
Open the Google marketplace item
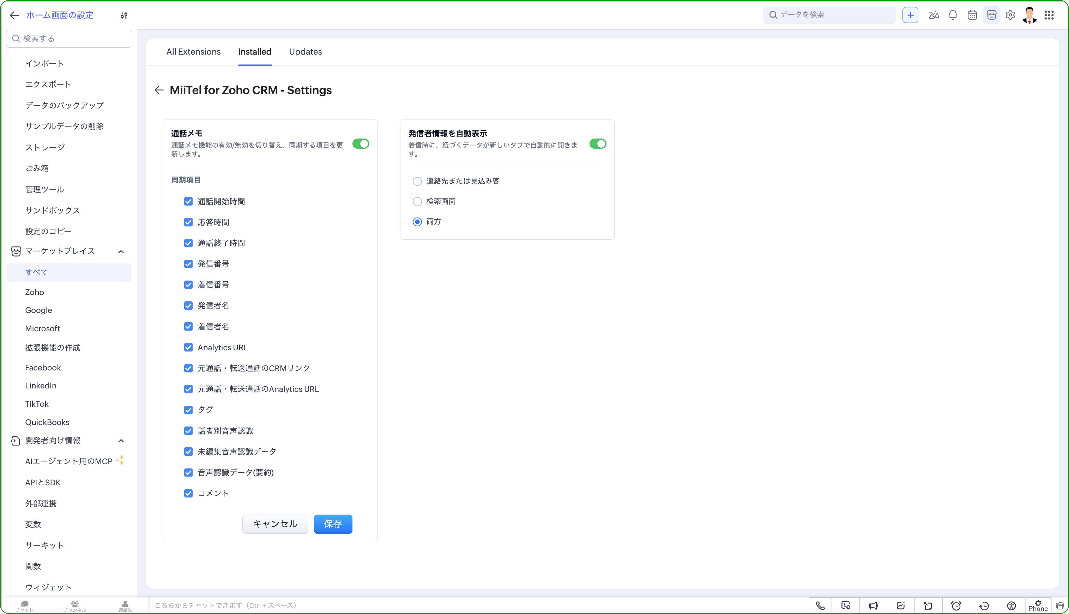coord(38,311)
